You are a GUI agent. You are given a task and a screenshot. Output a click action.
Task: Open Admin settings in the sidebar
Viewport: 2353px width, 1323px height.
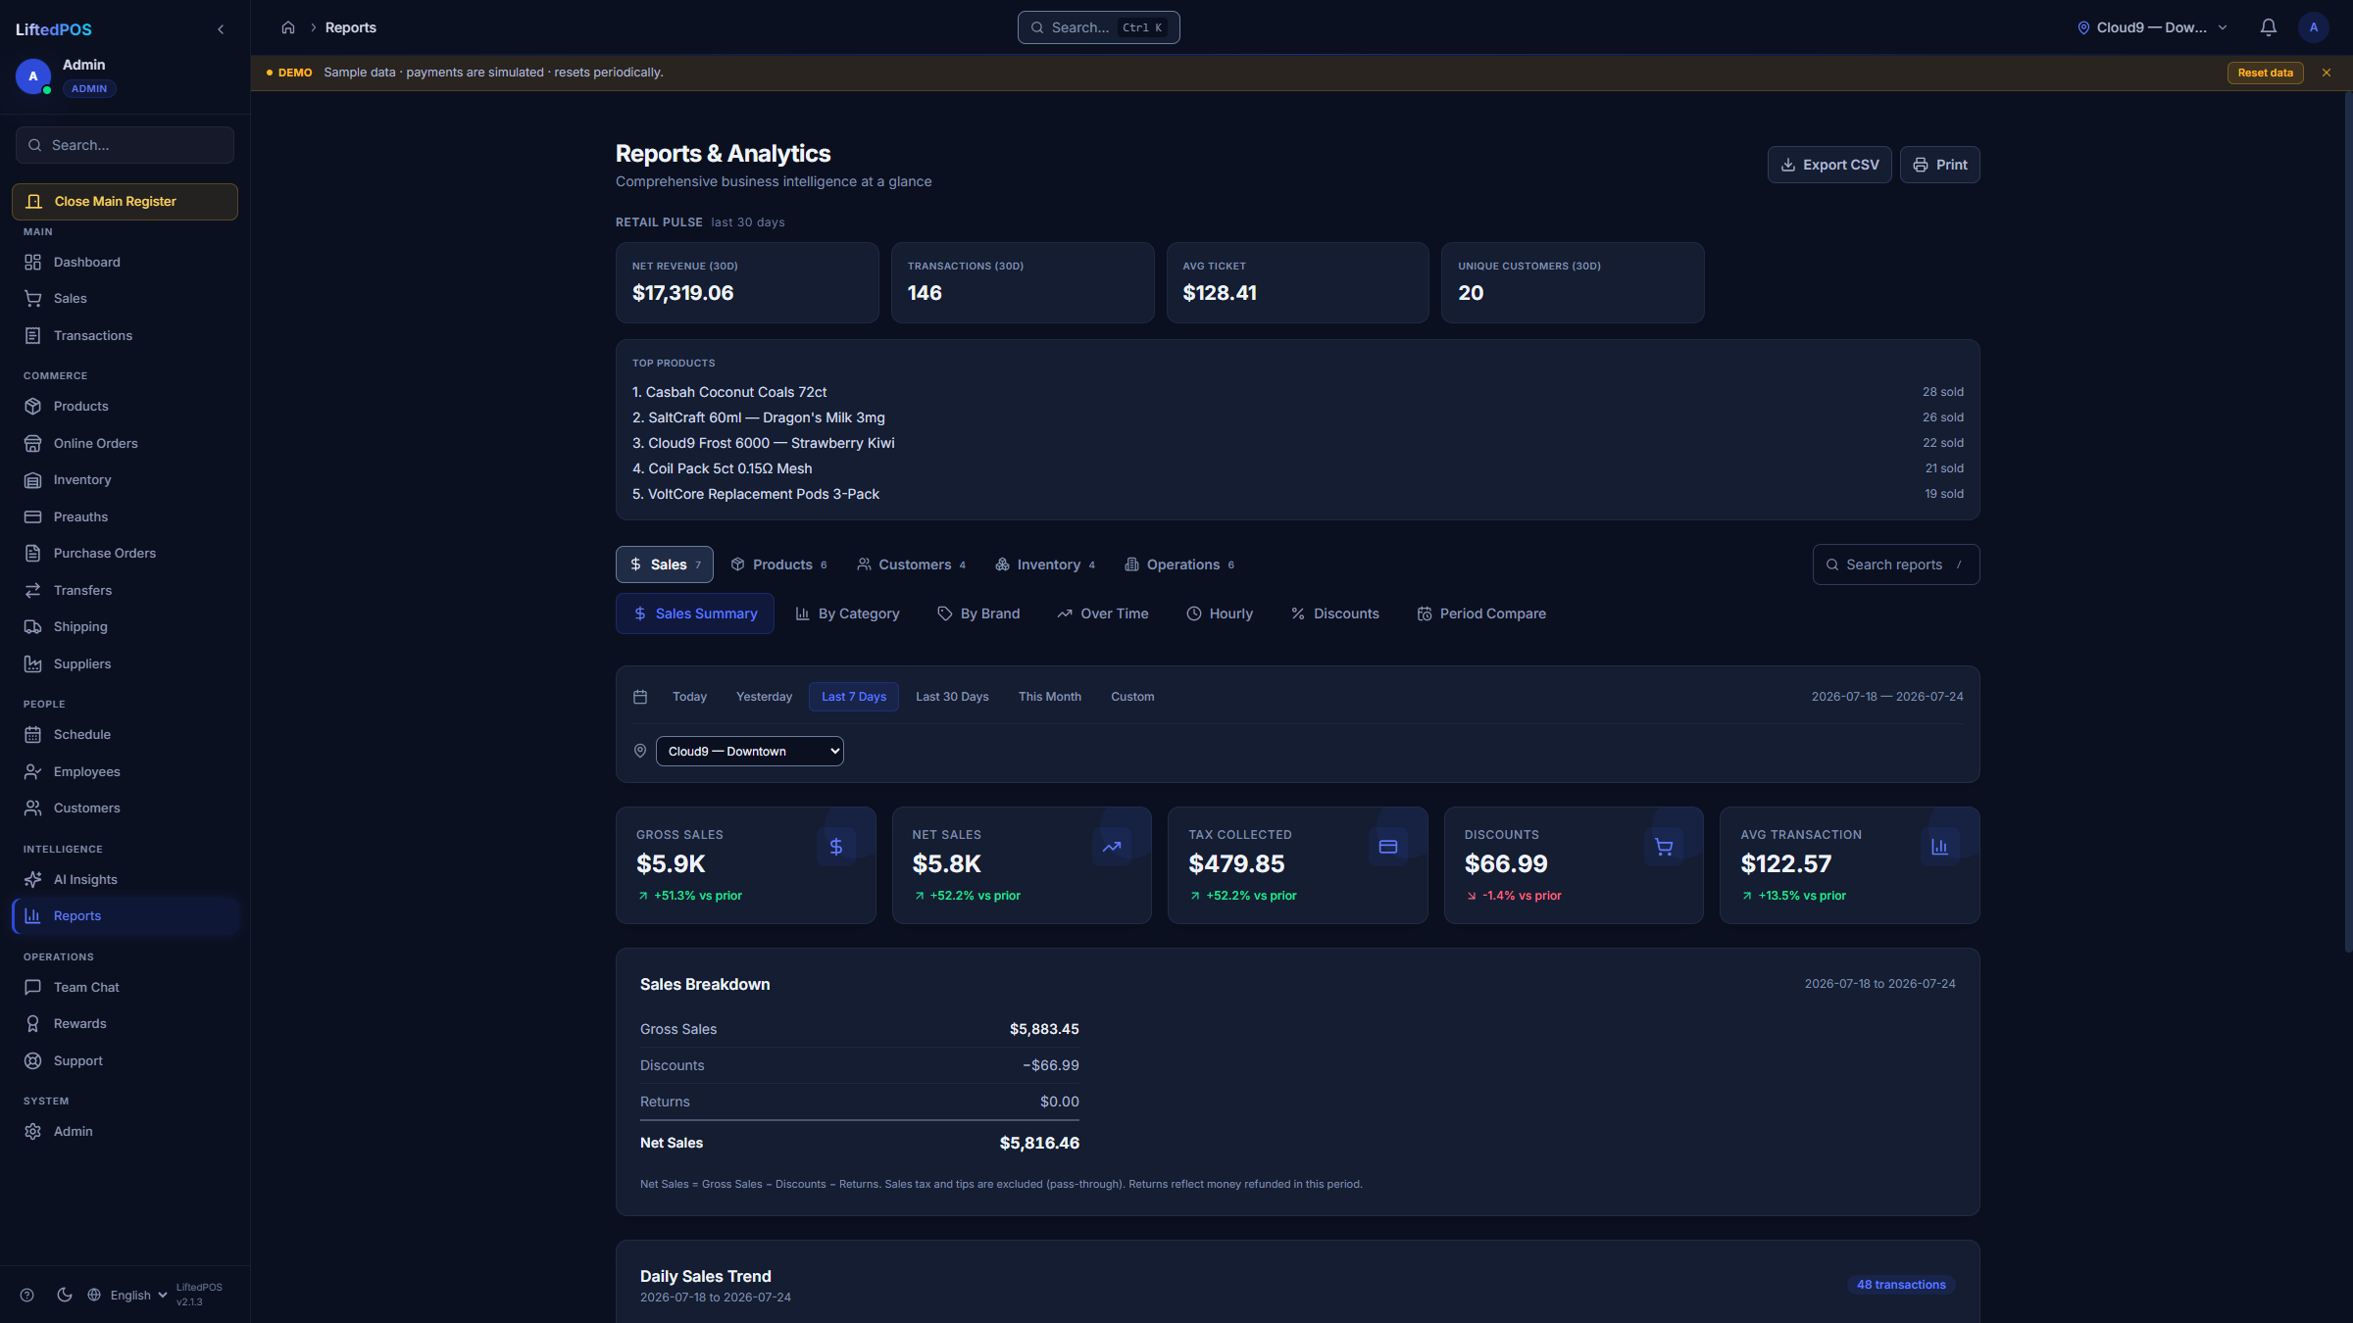coord(125,1131)
